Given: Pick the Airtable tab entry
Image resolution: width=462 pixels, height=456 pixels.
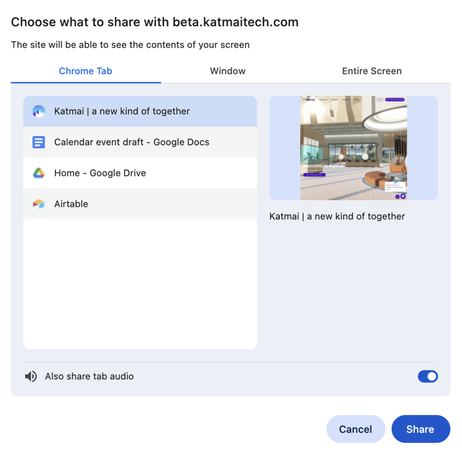Looking at the screenshot, I should tap(140, 204).
